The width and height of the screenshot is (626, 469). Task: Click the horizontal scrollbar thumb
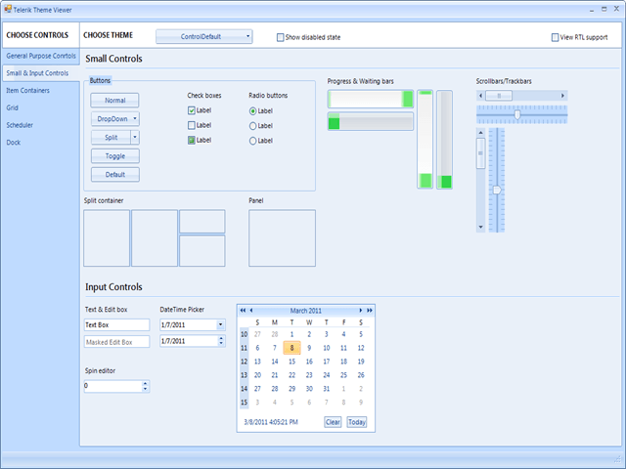tap(499, 96)
